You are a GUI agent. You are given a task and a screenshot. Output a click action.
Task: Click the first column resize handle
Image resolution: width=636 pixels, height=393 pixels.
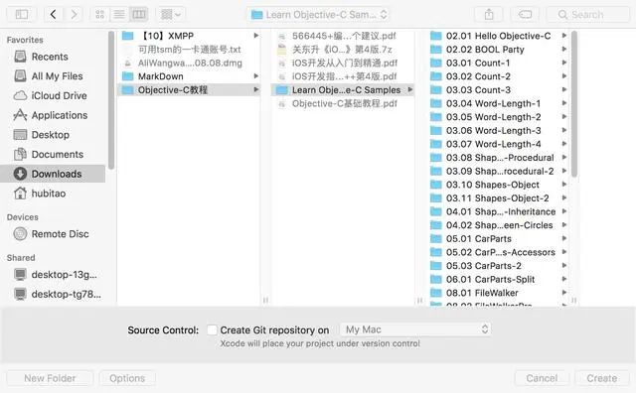tap(265, 301)
